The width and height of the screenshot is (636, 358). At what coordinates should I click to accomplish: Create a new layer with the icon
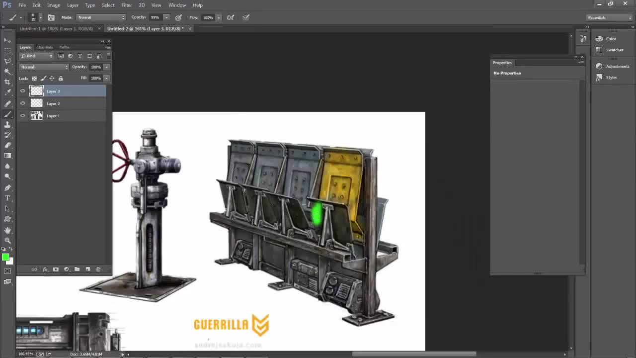87,269
